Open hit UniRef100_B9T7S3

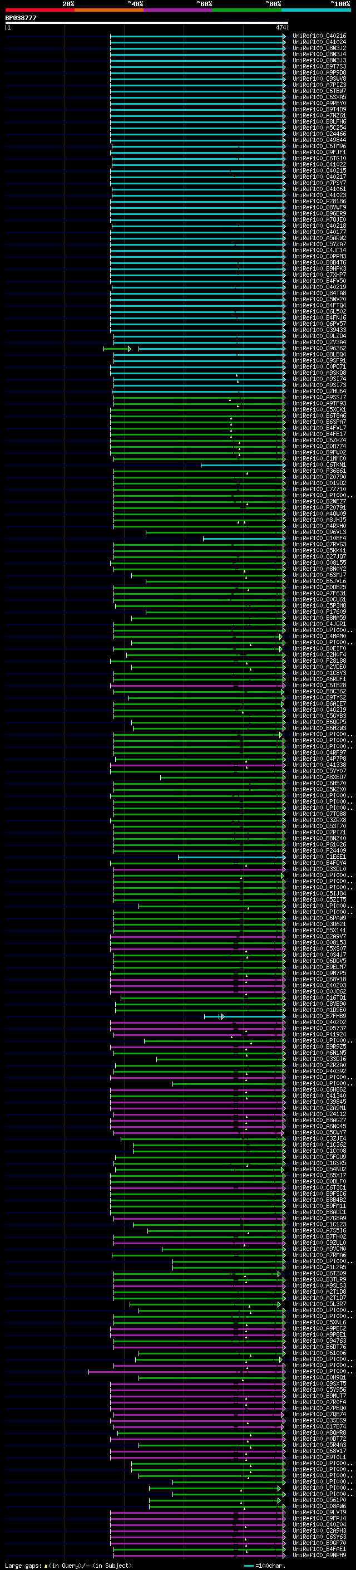coord(319,67)
